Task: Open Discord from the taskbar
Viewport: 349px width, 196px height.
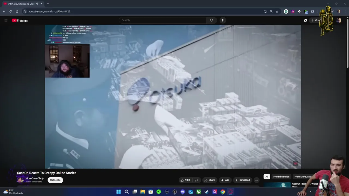Action: 183,192
